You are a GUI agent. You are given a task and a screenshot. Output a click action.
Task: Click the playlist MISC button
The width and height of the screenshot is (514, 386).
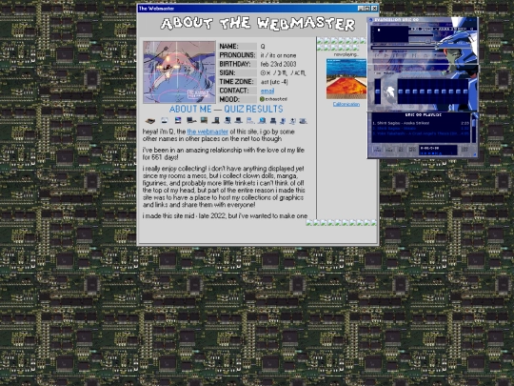412,150
